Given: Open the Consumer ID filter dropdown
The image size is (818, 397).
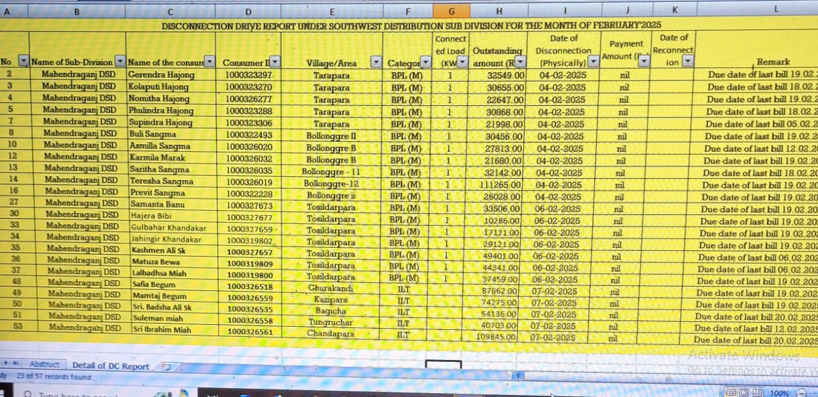Looking at the screenshot, I should (x=275, y=62).
